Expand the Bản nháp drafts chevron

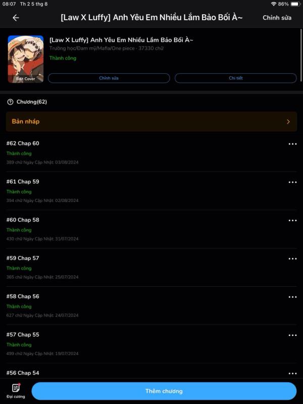[x=288, y=122]
